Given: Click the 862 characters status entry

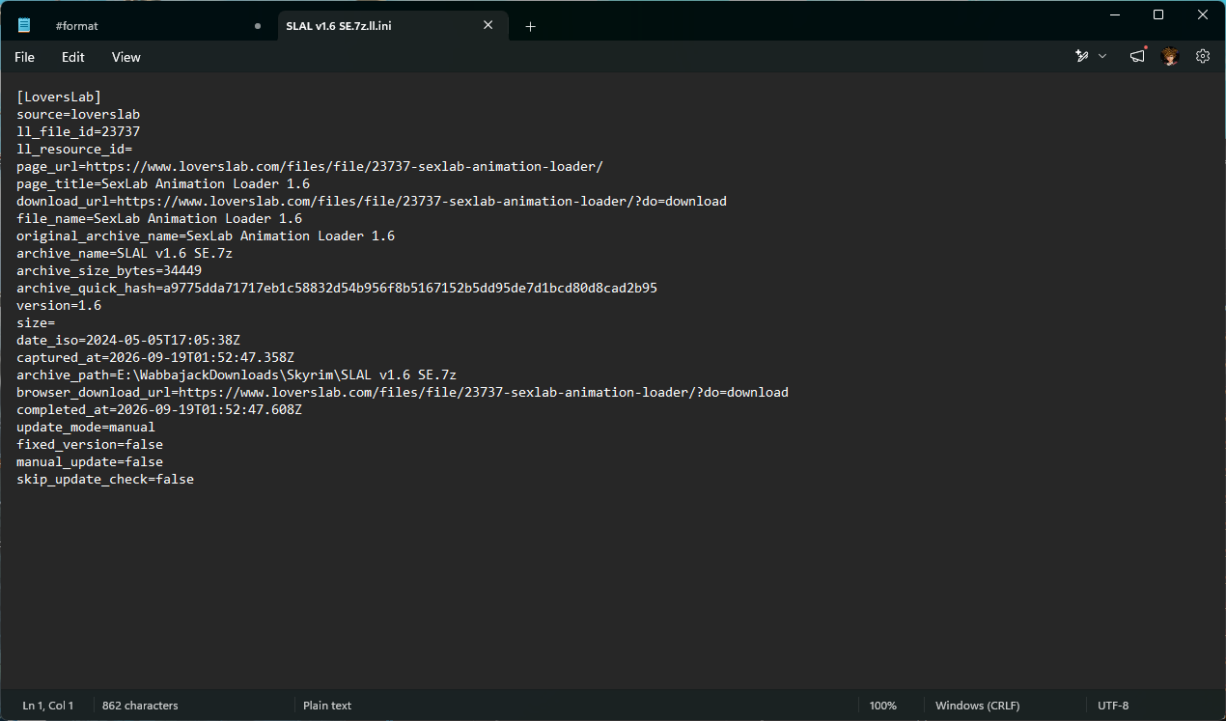Looking at the screenshot, I should point(140,706).
